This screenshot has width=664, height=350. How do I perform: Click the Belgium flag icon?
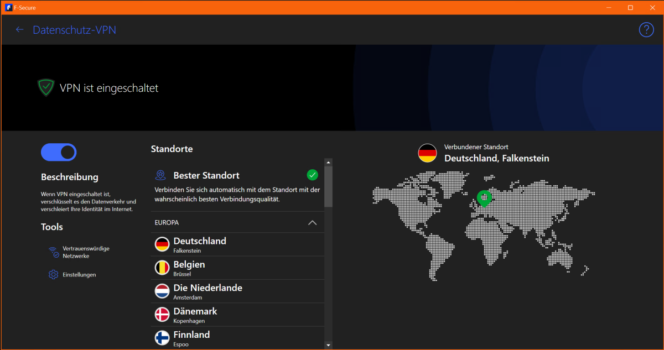(162, 268)
